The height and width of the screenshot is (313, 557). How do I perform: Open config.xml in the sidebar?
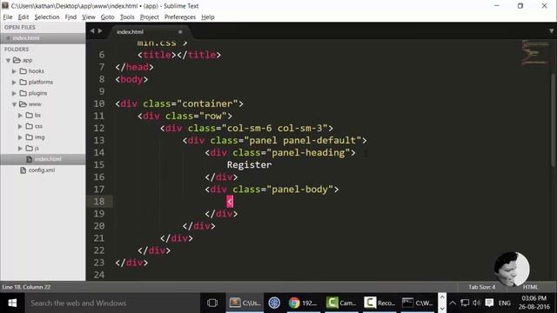coord(42,170)
